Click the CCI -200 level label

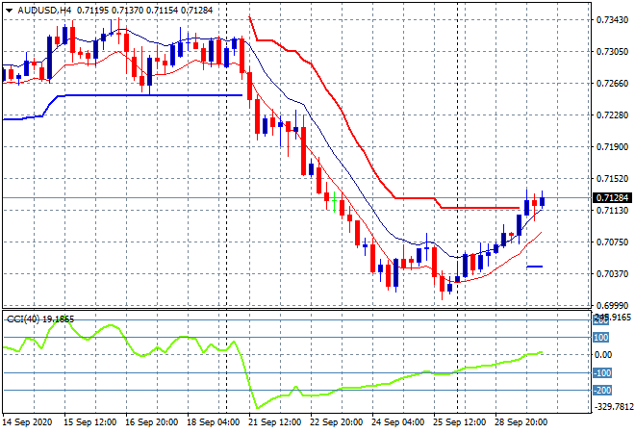(602, 391)
